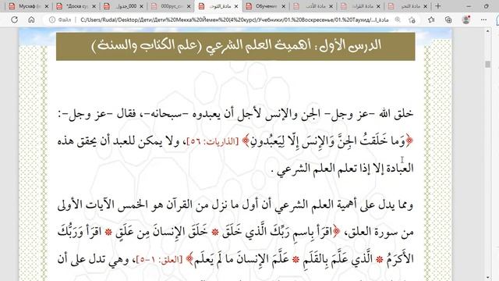Click the vertical scrollbar up arrow
The image size is (499, 281).
coord(487,31)
